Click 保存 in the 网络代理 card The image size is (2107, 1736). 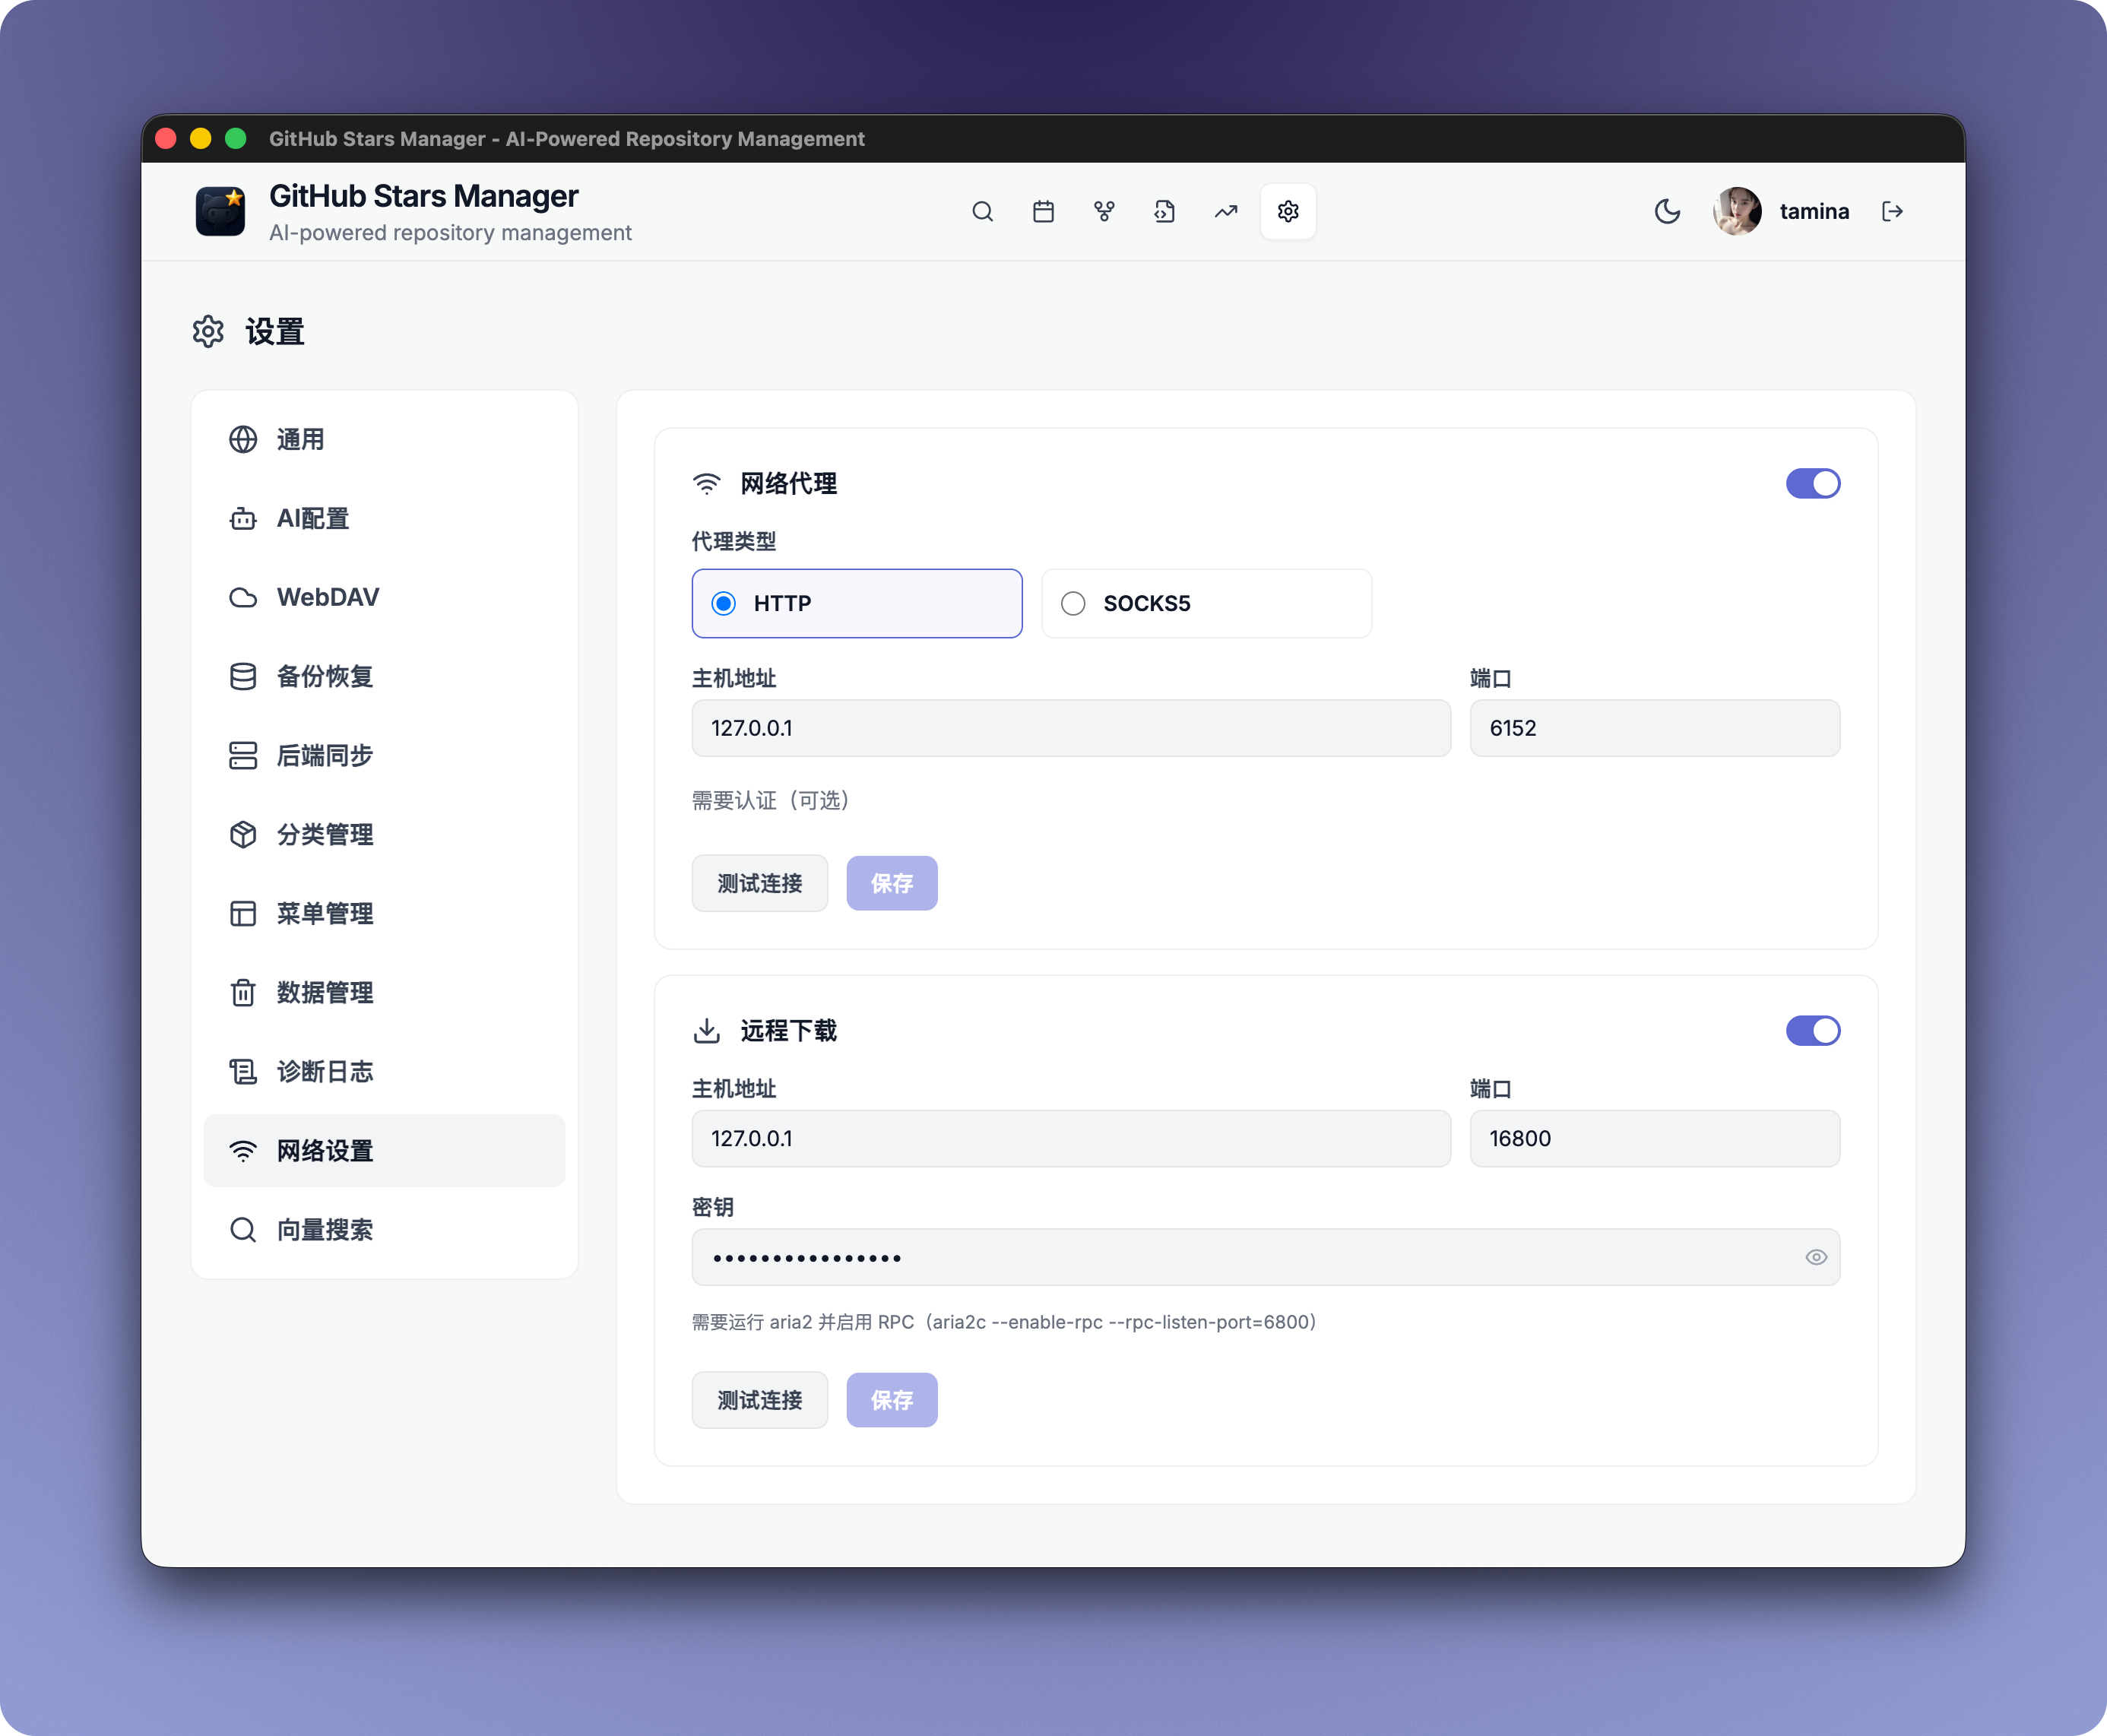(892, 884)
